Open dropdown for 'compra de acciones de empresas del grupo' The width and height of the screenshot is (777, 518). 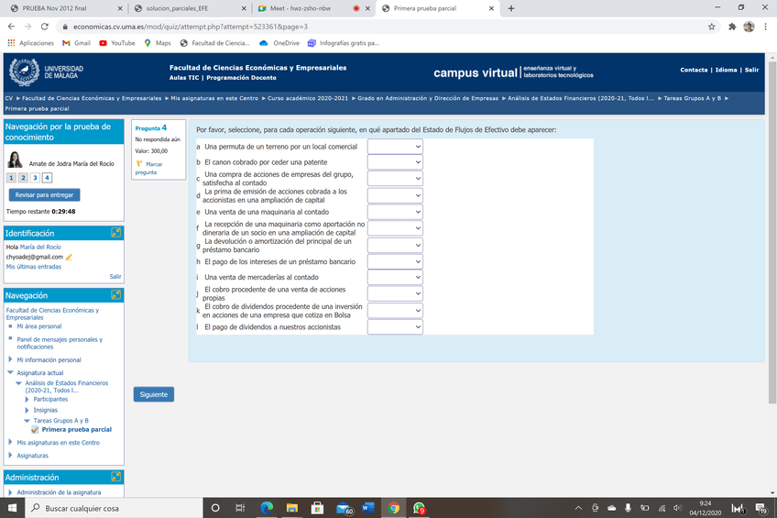395,179
